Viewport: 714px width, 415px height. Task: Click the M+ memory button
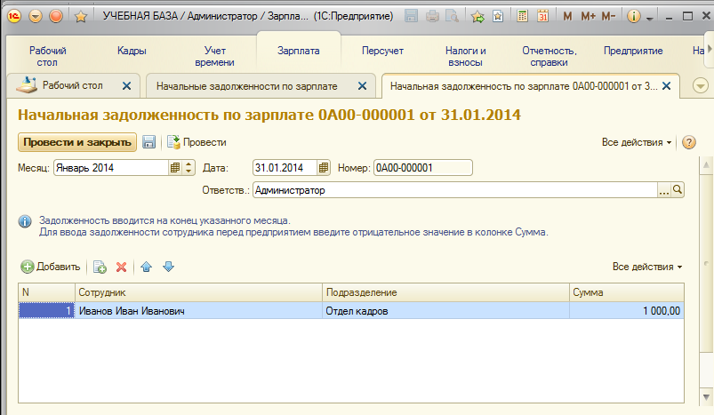[588, 16]
